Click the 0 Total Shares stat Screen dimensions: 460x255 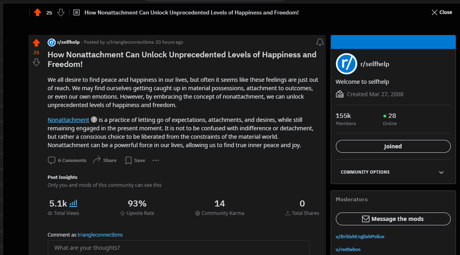click(302, 208)
